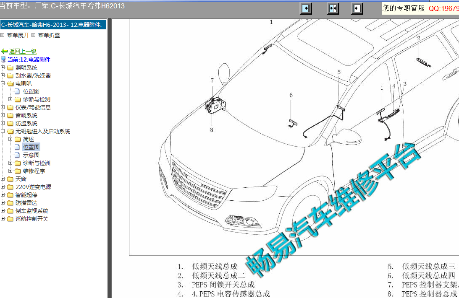
Task: Click the vertical splitter bar between panels
Action: coord(110,158)
